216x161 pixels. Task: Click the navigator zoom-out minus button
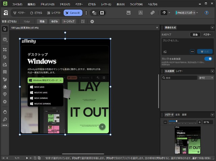click(x=165, y=122)
